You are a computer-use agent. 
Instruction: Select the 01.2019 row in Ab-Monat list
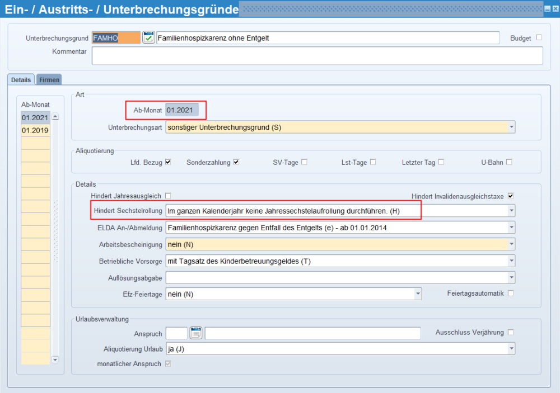click(35, 130)
